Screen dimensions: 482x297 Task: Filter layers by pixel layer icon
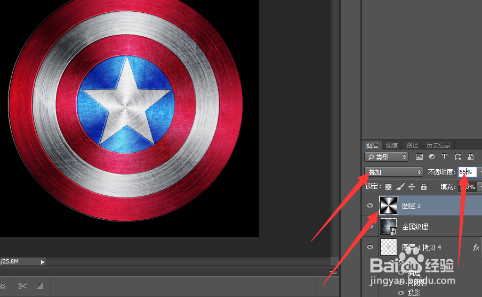(x=419, y=157)
